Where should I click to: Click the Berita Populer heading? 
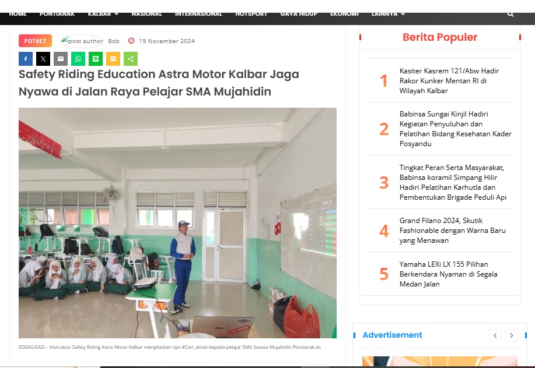coord(440,37)
